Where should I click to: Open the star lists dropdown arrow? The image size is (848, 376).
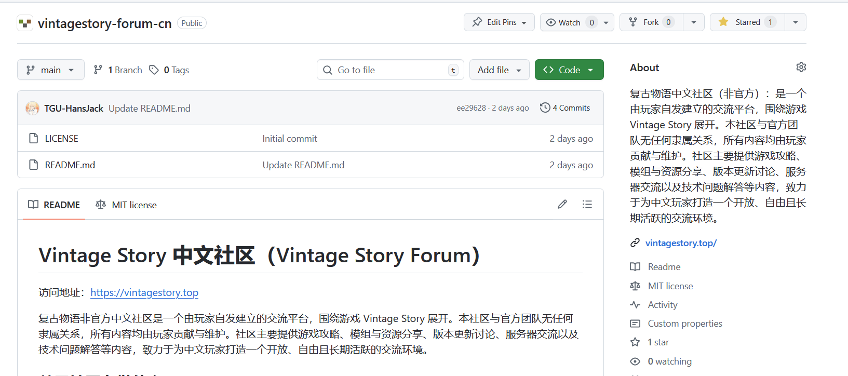(796, 22)
